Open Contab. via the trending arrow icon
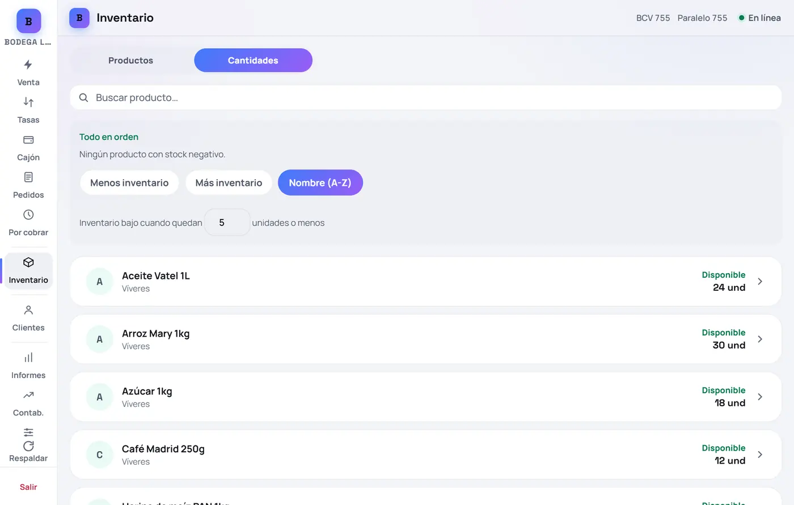Image resolution: width=794 pixels, height=505 pixels. [28, 395]
